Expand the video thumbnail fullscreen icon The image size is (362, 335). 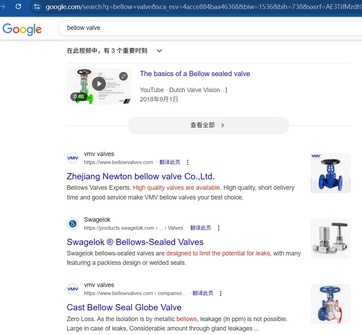point(123,76)
